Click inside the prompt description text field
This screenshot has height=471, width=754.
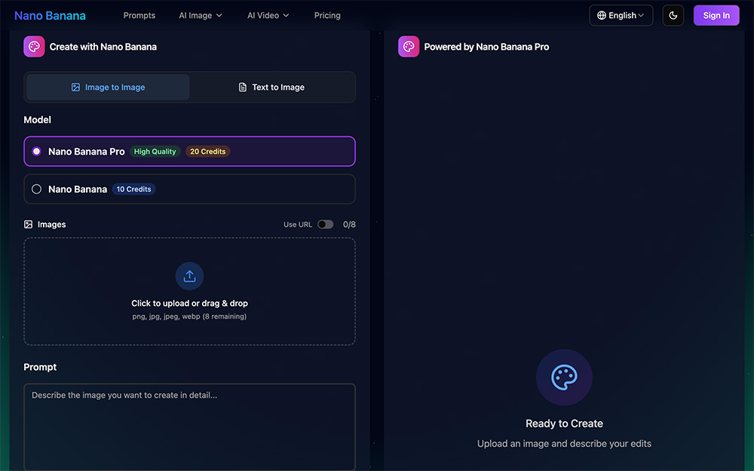189,422
